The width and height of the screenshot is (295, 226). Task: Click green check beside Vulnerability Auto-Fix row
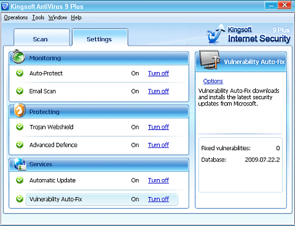point(20,199)
